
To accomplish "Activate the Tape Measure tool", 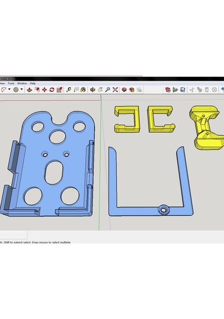I will pos(69,90).
